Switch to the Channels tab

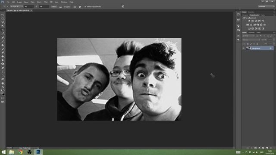251,33
